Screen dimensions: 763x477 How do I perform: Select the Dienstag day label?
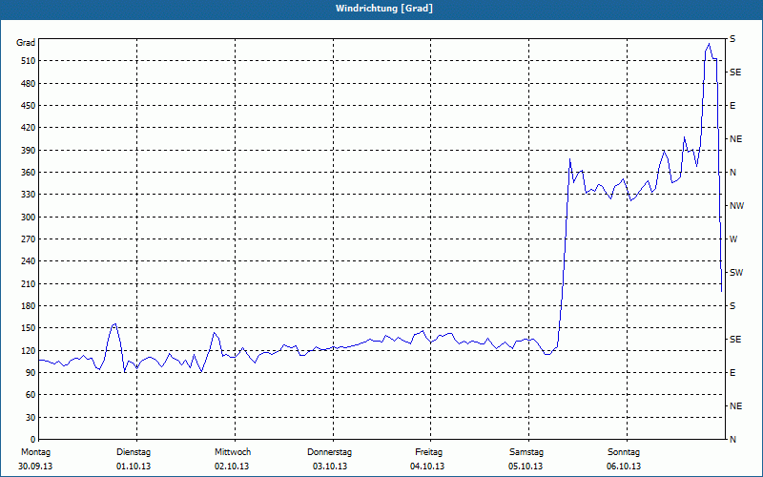pyautogui.click(x=134, y=452)
